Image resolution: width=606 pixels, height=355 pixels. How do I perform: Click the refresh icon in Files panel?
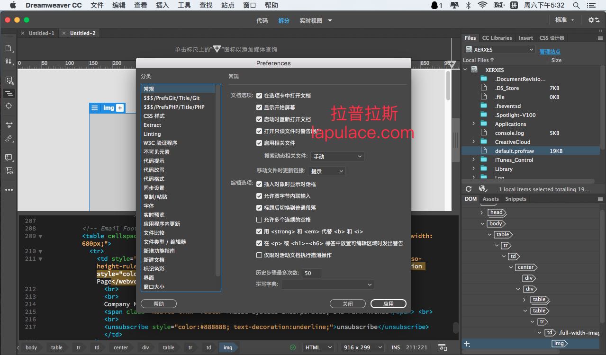[x=469, y=189]
